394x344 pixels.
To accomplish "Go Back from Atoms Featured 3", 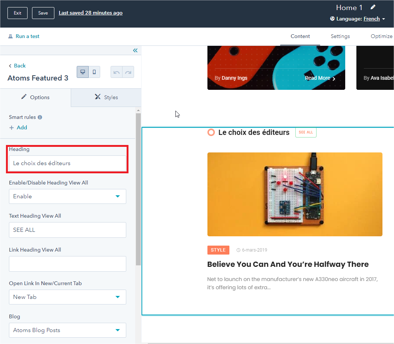I will click(x=17, y=66).
